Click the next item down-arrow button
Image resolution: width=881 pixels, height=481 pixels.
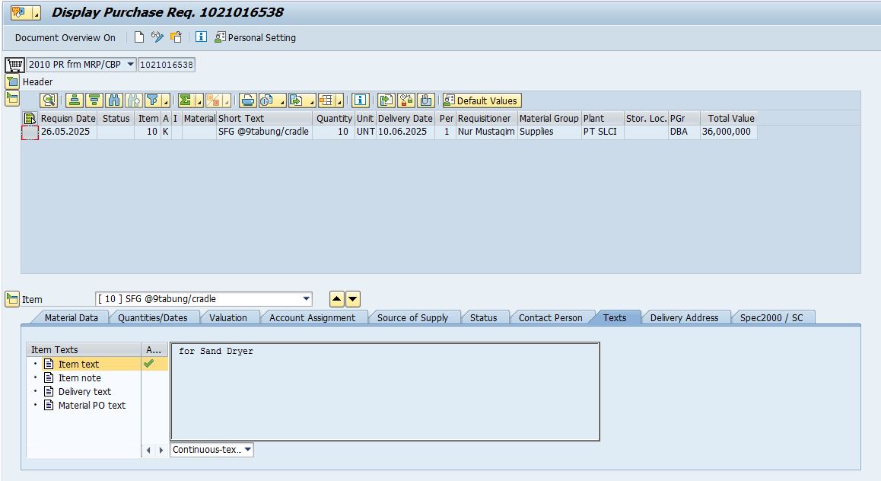pos(353,299)
